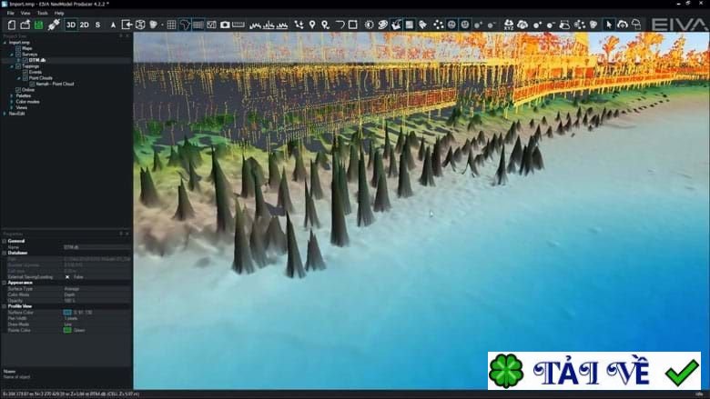Screen dimensions: 710x399
Task: Toggle the grid display icon
Action: (x=171, y=25)
